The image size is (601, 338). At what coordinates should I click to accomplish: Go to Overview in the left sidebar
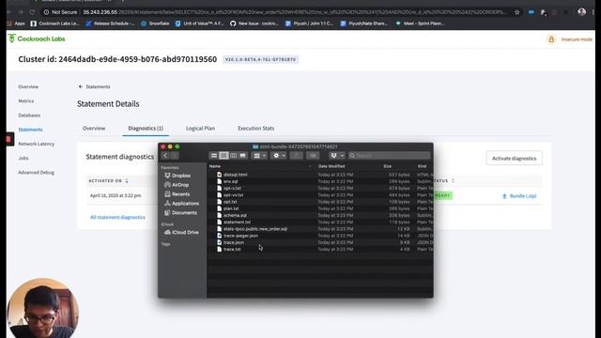[x=28, y=87]
